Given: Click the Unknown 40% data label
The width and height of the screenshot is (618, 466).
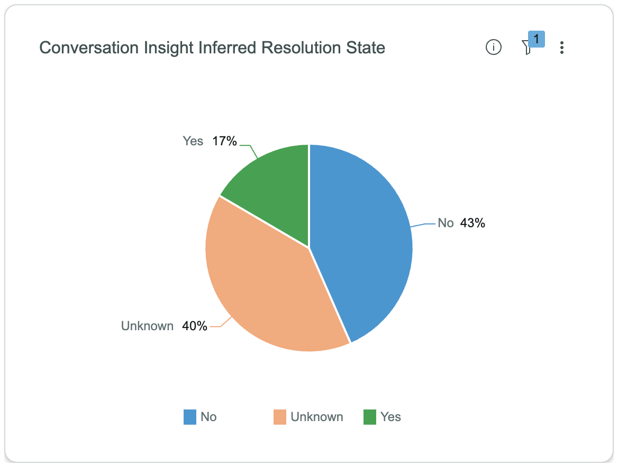Looking at the screenshot, I should click(x=164, y=326).
